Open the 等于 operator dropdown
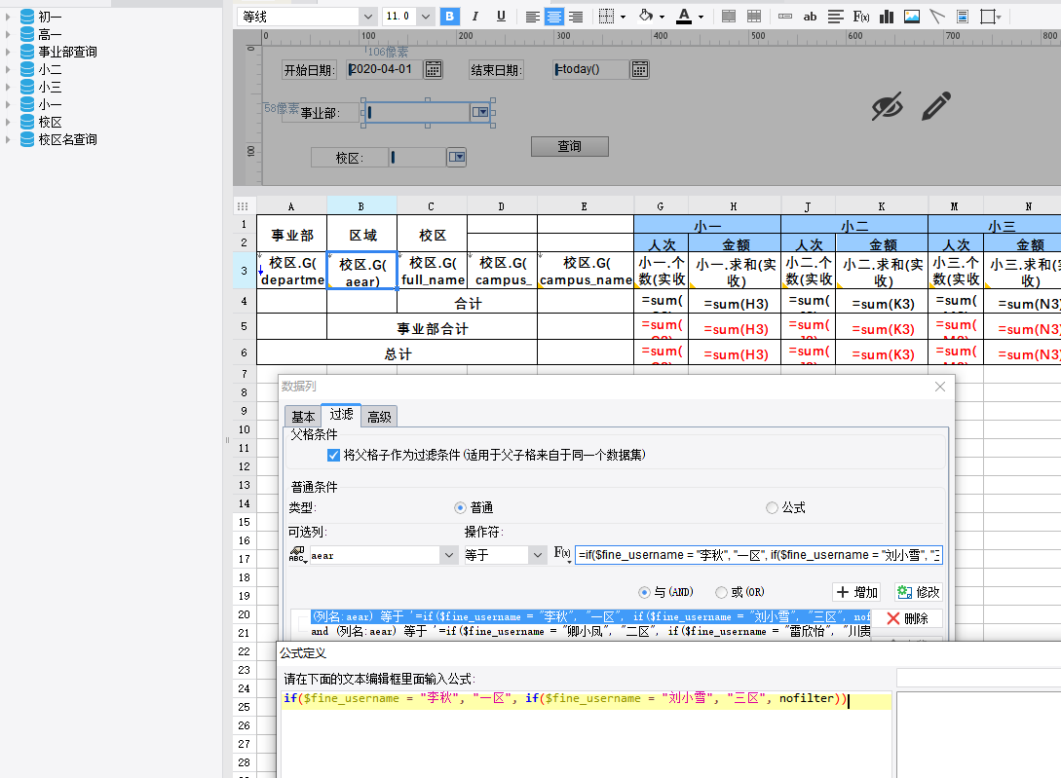The width and height of the screenshot is (1061, 778). tap(538, 555)
